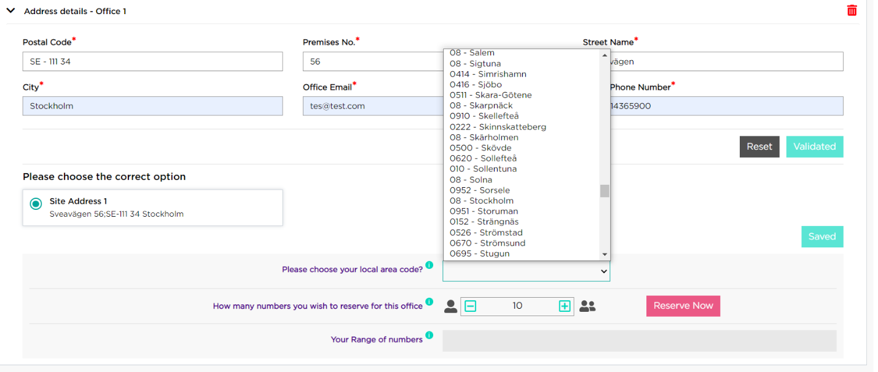Click the down arrow of the list scrollbar
878x372 pixels.
pos(604,253)
